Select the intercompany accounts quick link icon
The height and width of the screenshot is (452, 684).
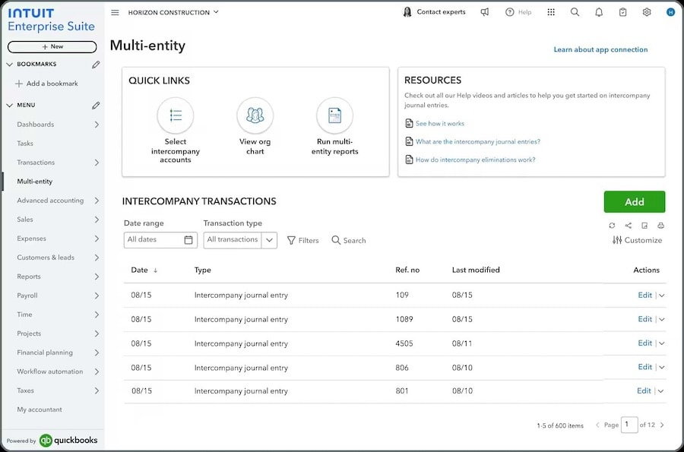click(x=176, y=115)
